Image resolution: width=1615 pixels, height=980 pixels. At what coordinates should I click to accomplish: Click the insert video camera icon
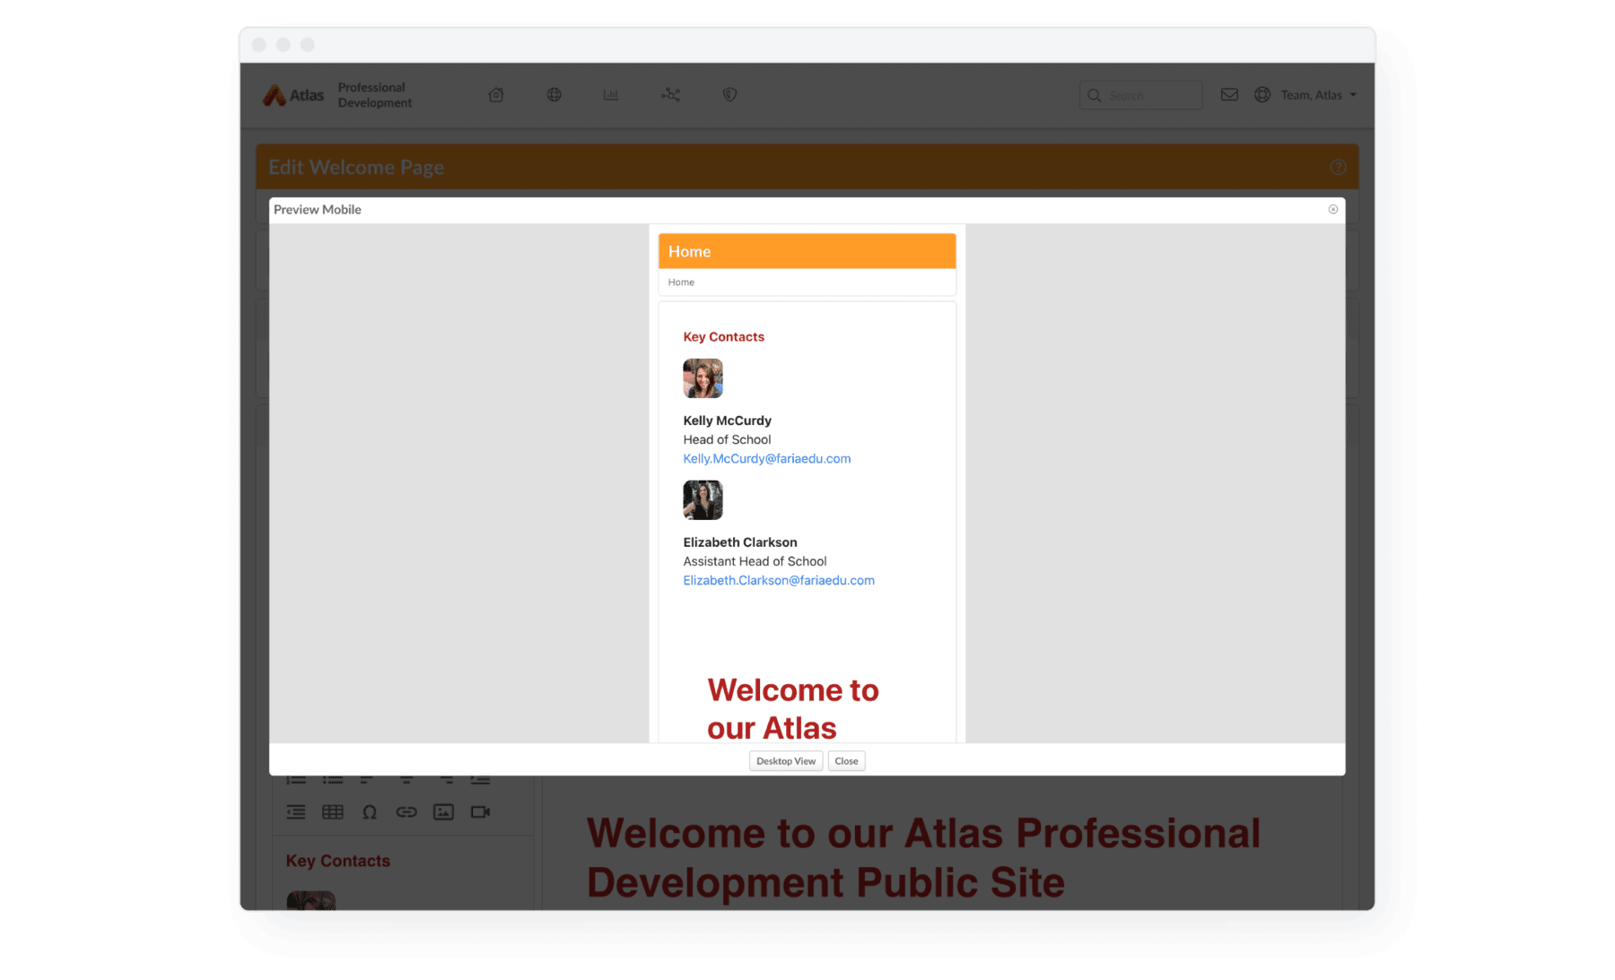(x=481, y=812)
